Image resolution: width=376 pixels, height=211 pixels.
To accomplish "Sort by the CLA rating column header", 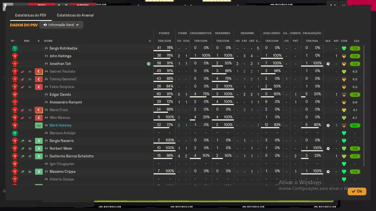I will (356, 41).
